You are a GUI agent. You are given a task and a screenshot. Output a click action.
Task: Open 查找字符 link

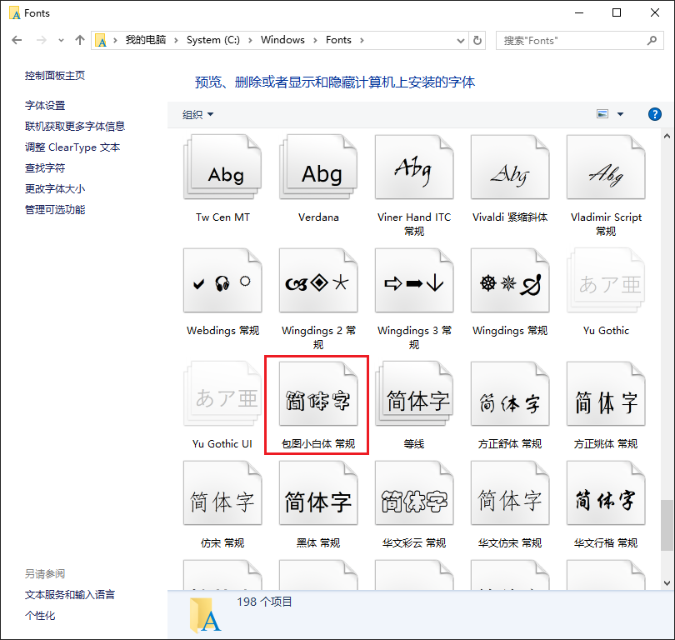point(45,167)
